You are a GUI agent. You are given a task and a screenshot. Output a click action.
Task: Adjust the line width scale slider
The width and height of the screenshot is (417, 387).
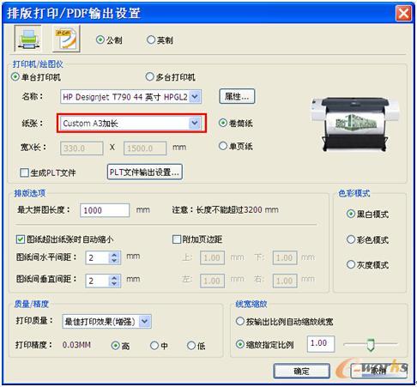pos(371,345)
